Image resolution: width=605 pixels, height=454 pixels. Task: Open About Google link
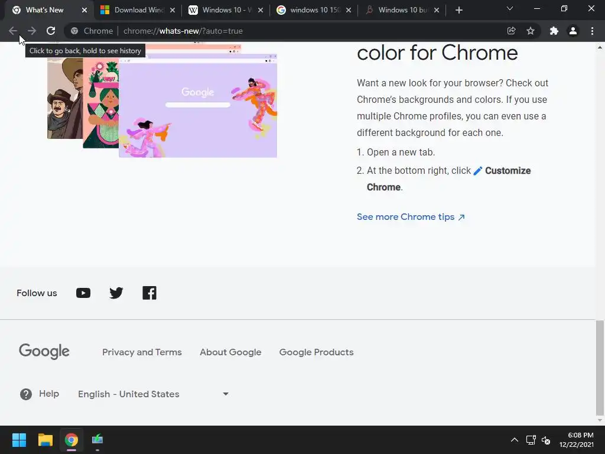pos(230,352)
